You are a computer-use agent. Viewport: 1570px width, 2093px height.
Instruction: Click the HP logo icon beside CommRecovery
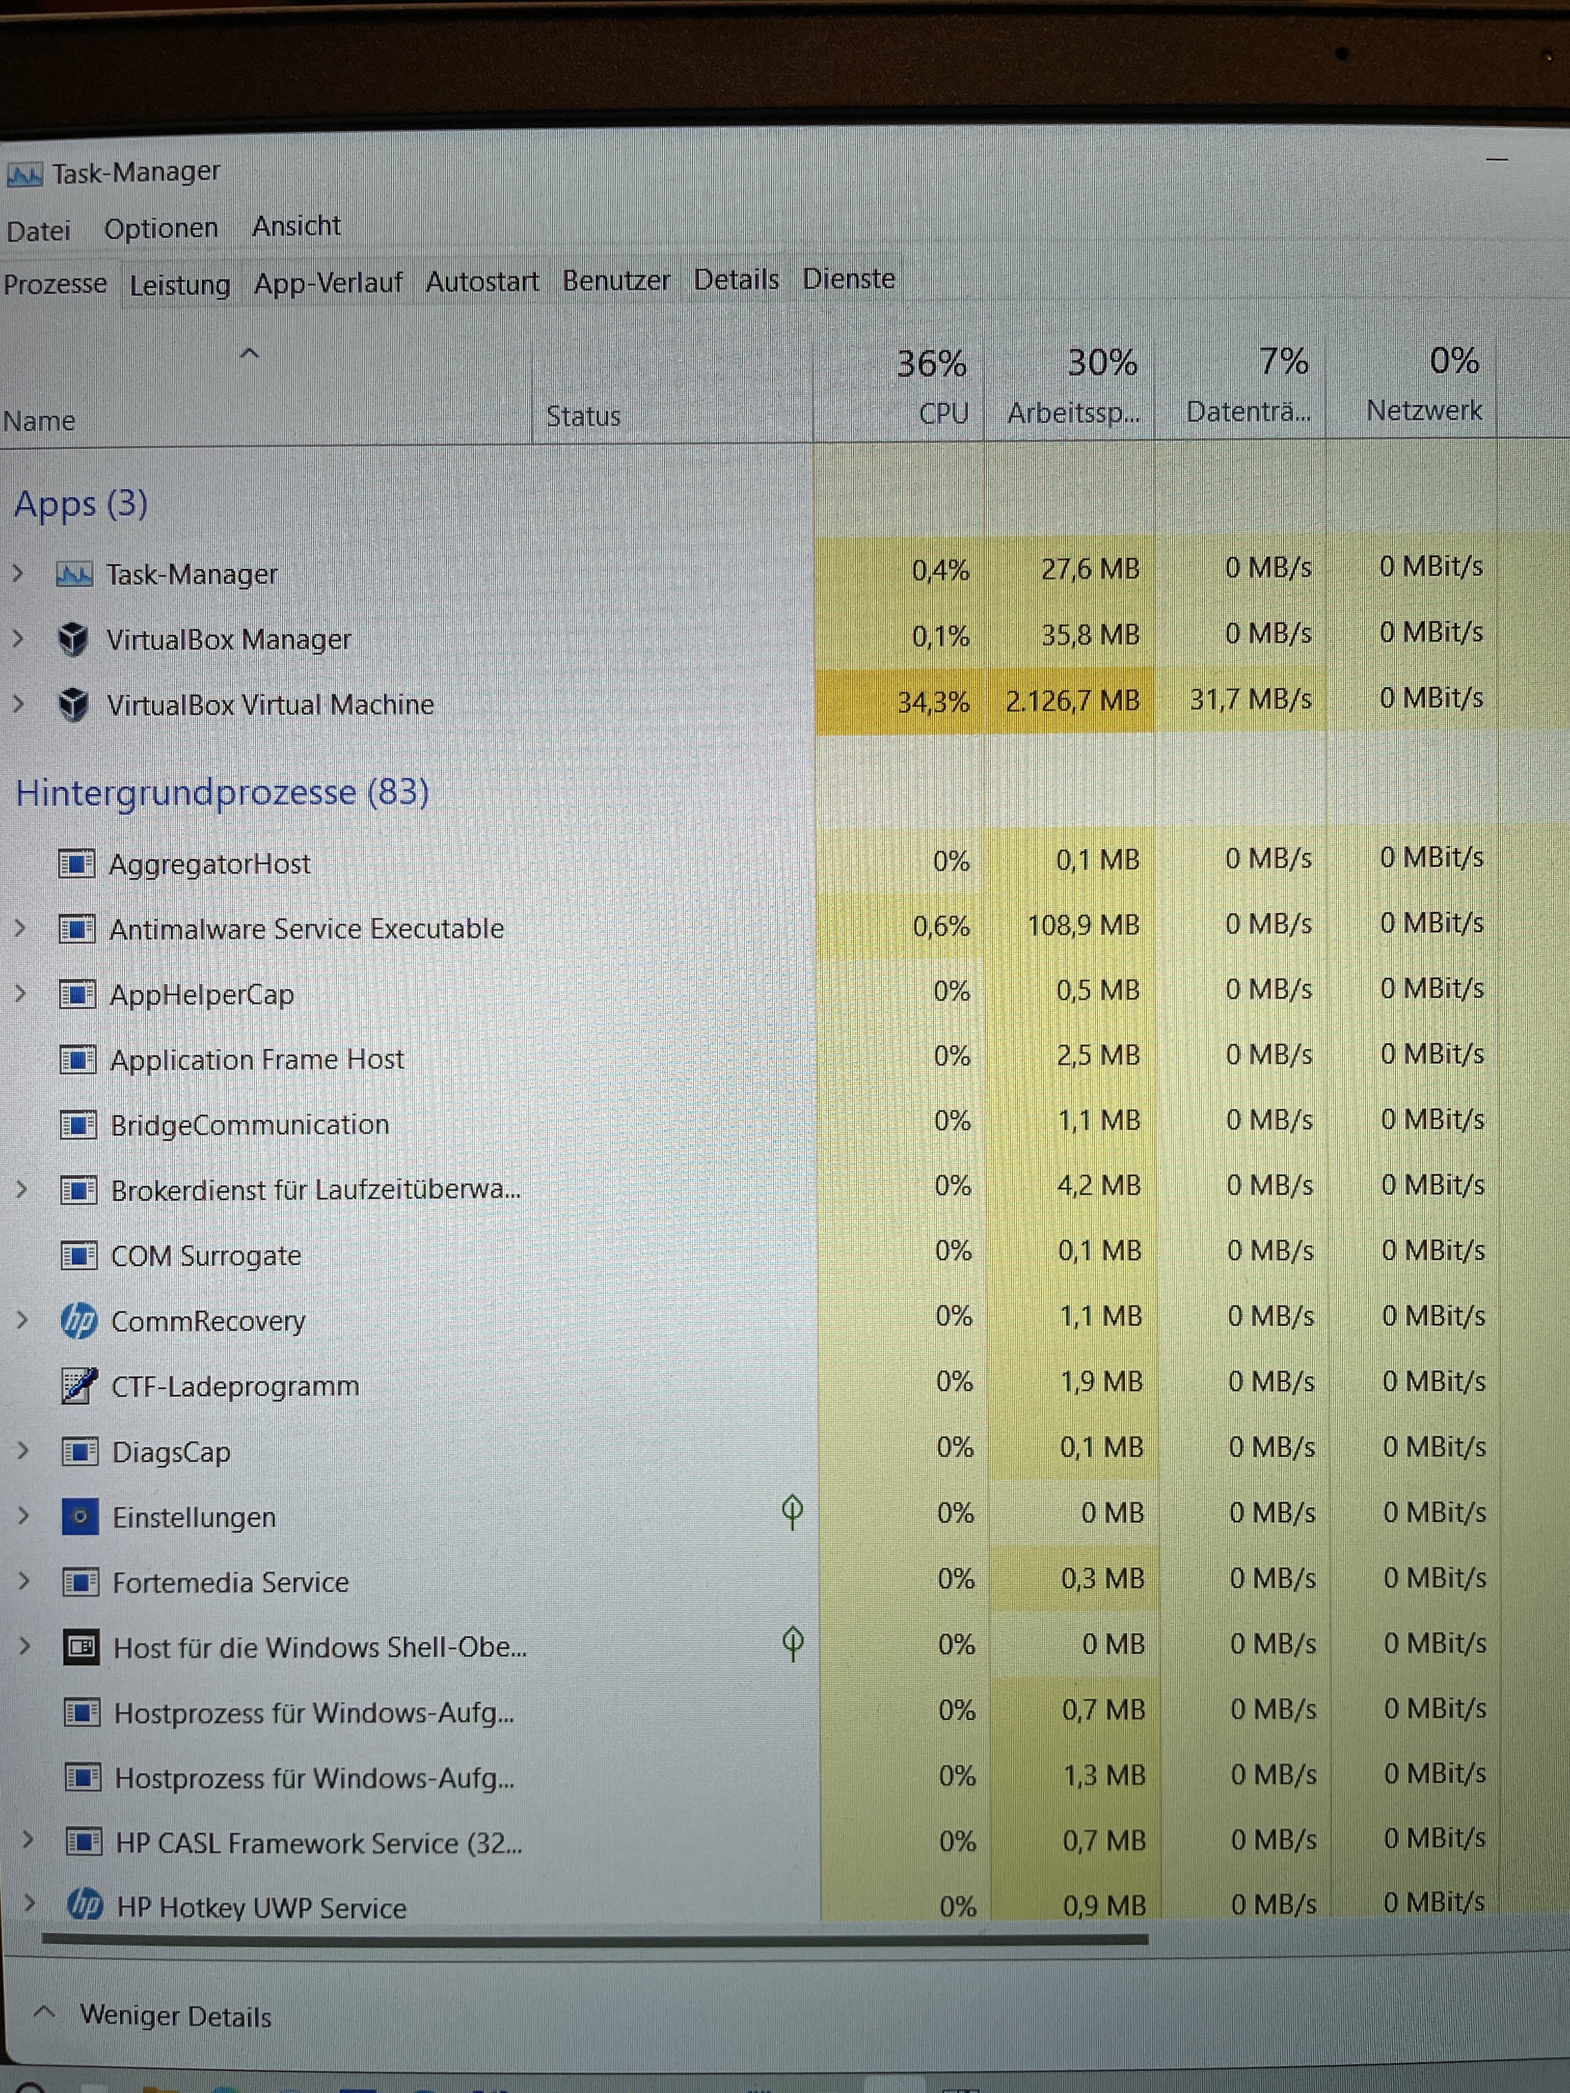78,1321
